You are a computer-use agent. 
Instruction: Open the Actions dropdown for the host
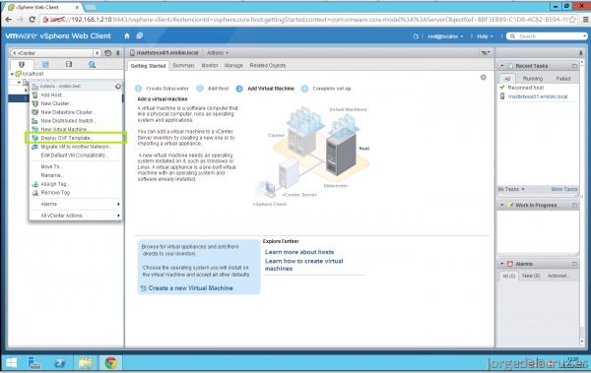point(218,53)
